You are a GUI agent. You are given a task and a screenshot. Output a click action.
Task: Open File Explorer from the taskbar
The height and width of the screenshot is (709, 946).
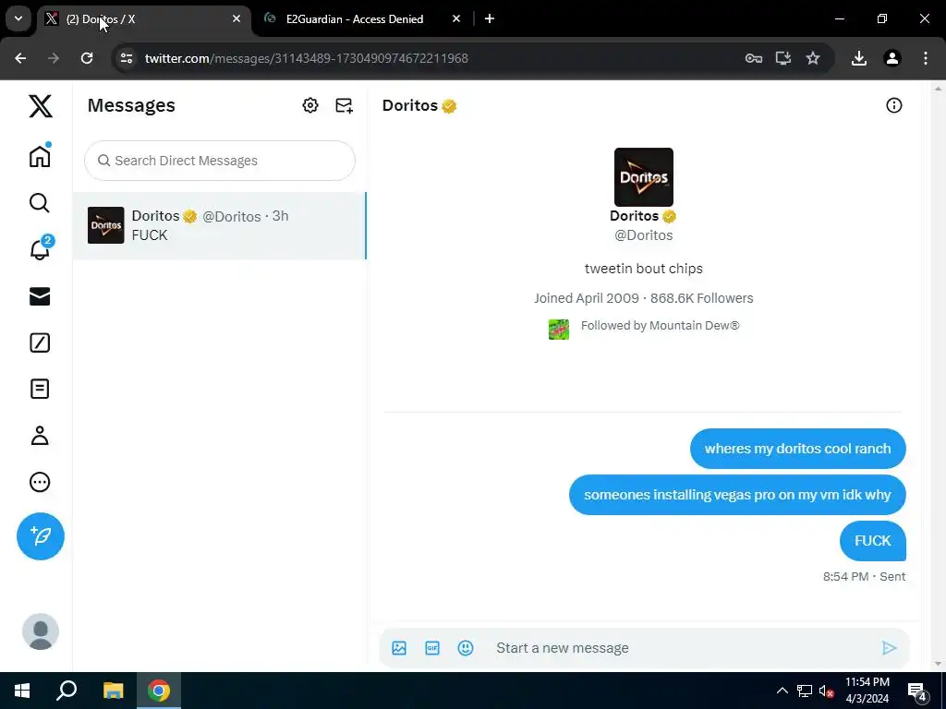click(x=113, y=691)
